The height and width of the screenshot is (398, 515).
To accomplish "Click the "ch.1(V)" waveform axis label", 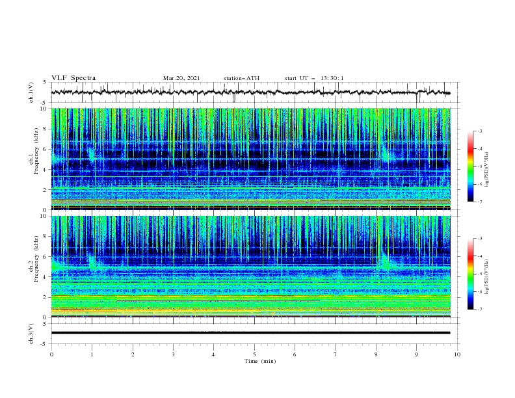I will [x=31, y=92].
